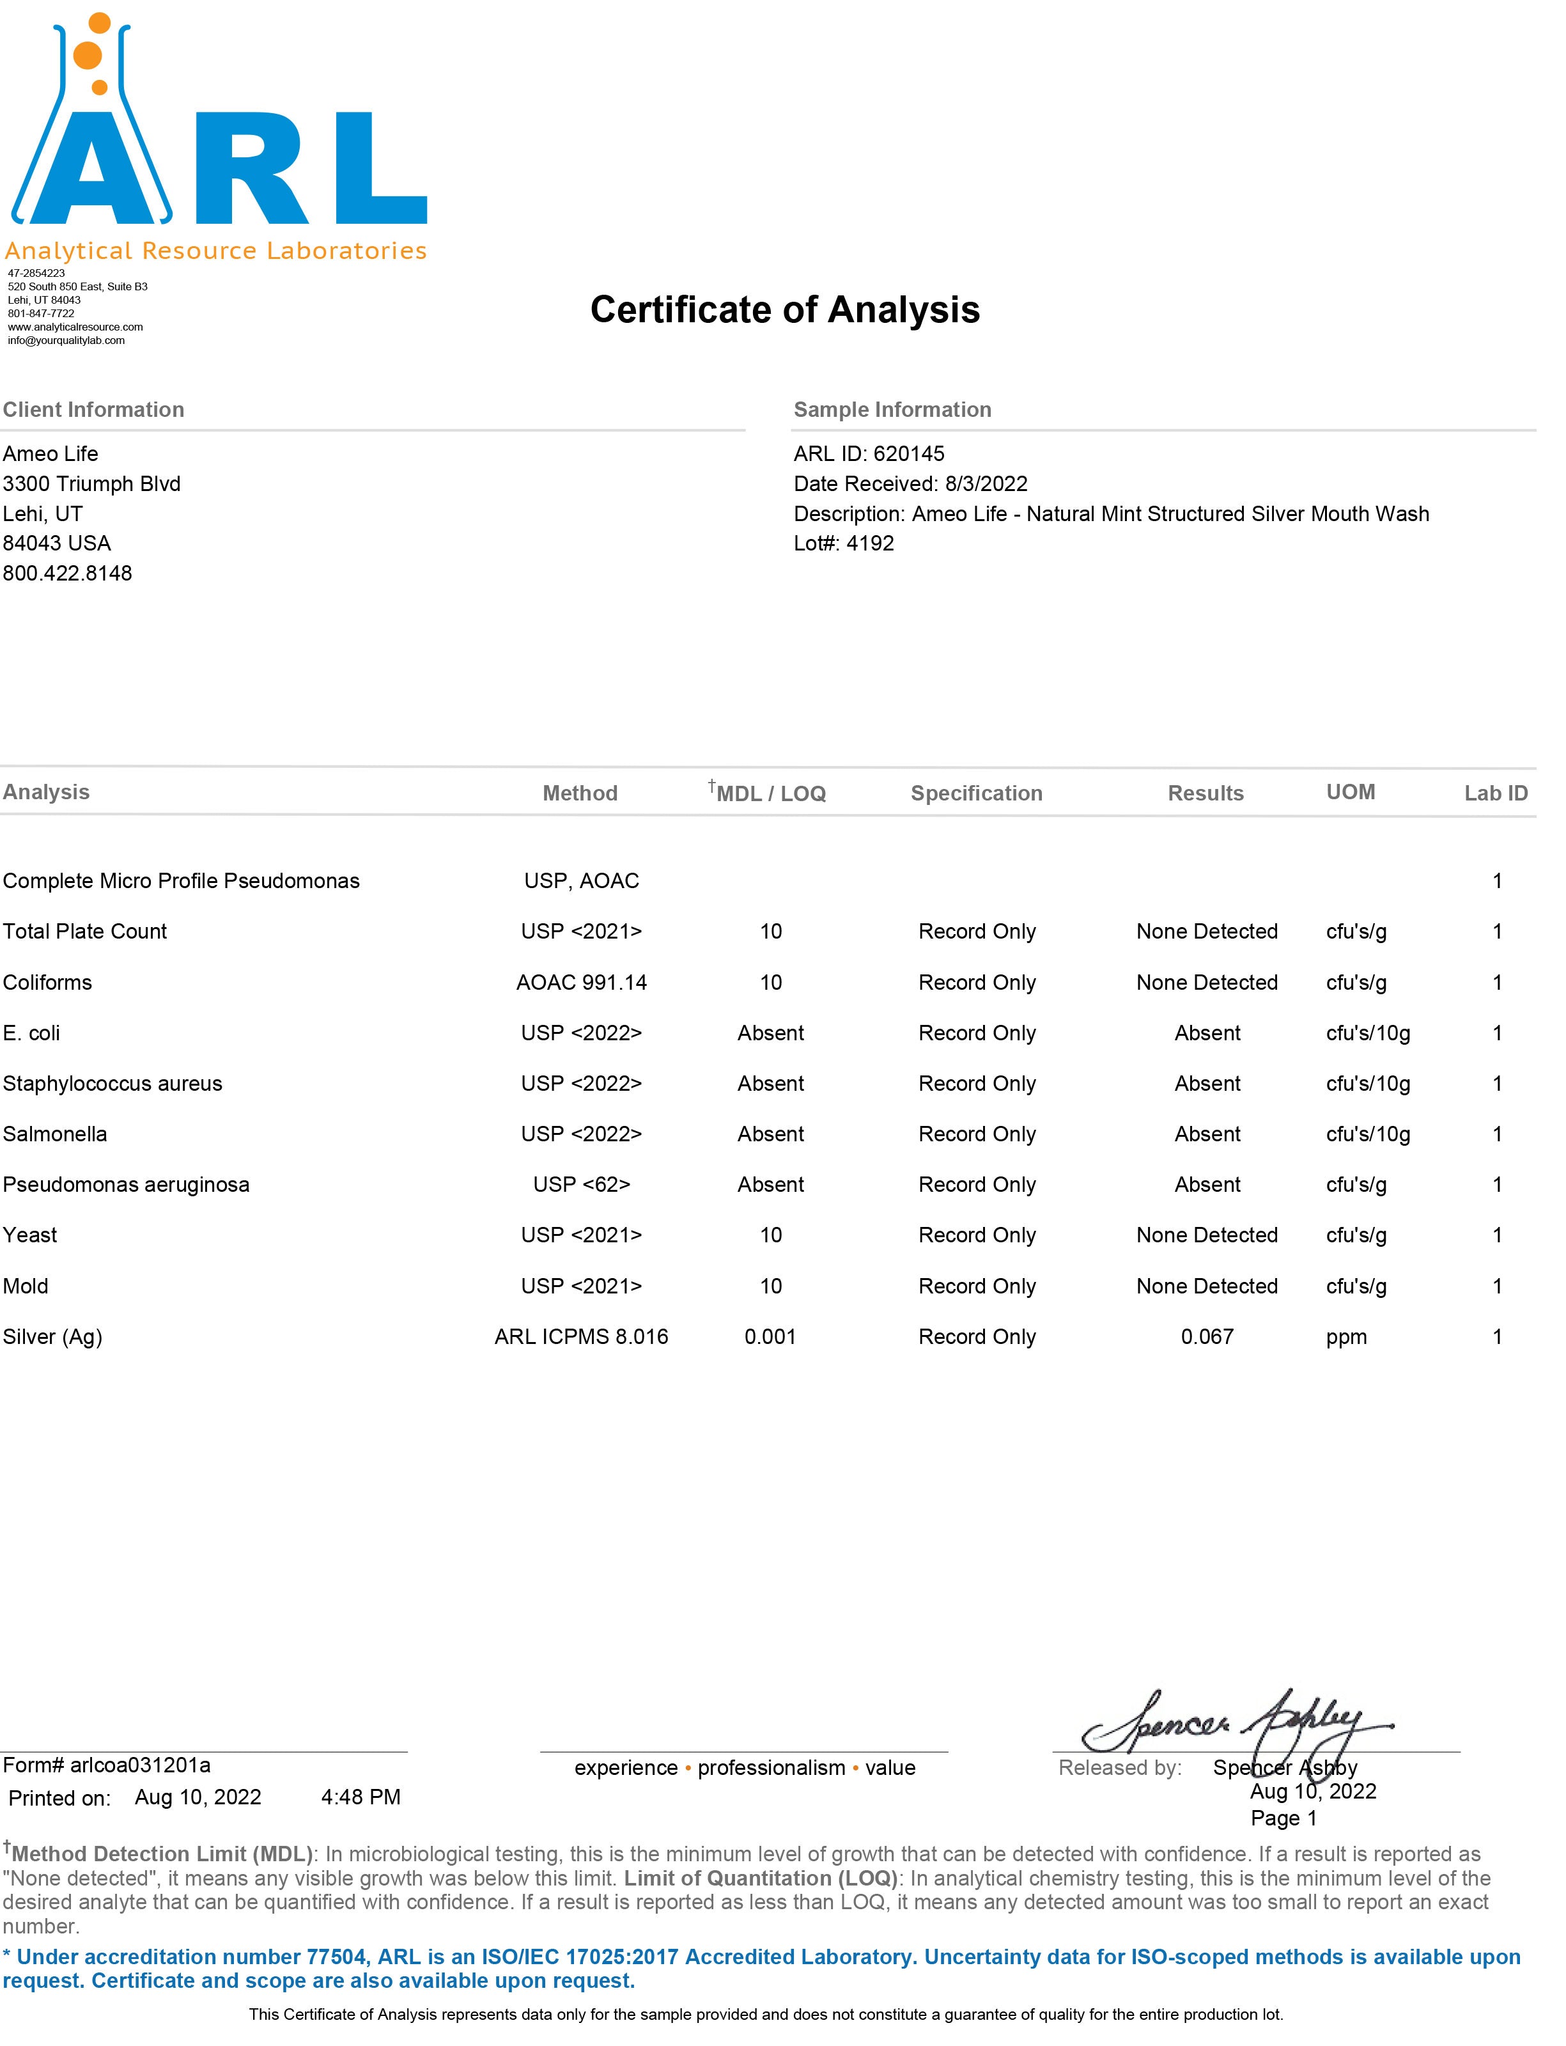Click the ARL ICPMS 8.016 method cell
Screen dimensions: 1566x2046
[581, 1336]
